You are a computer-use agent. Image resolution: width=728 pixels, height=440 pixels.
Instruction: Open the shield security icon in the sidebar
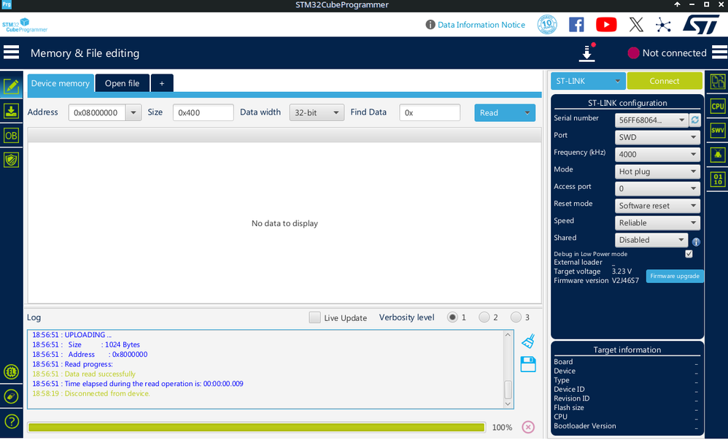click(11, 161)
